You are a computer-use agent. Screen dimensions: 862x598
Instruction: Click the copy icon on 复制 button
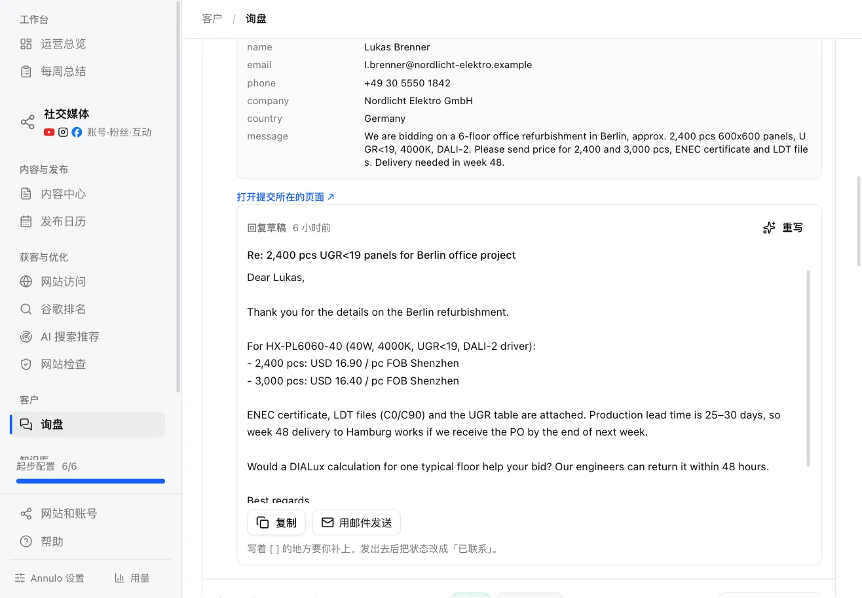[263, 523]
